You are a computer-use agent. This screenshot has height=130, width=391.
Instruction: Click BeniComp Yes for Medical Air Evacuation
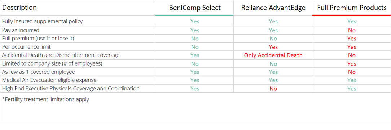click(195, 80)
